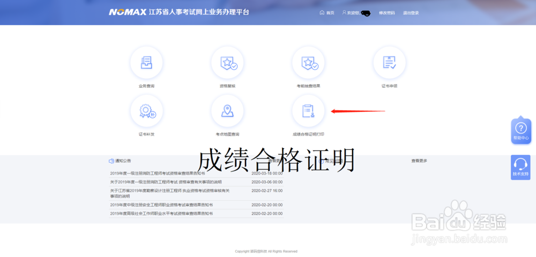
Task: Open the 资格复核 shield icon
Action: (227, 63)
